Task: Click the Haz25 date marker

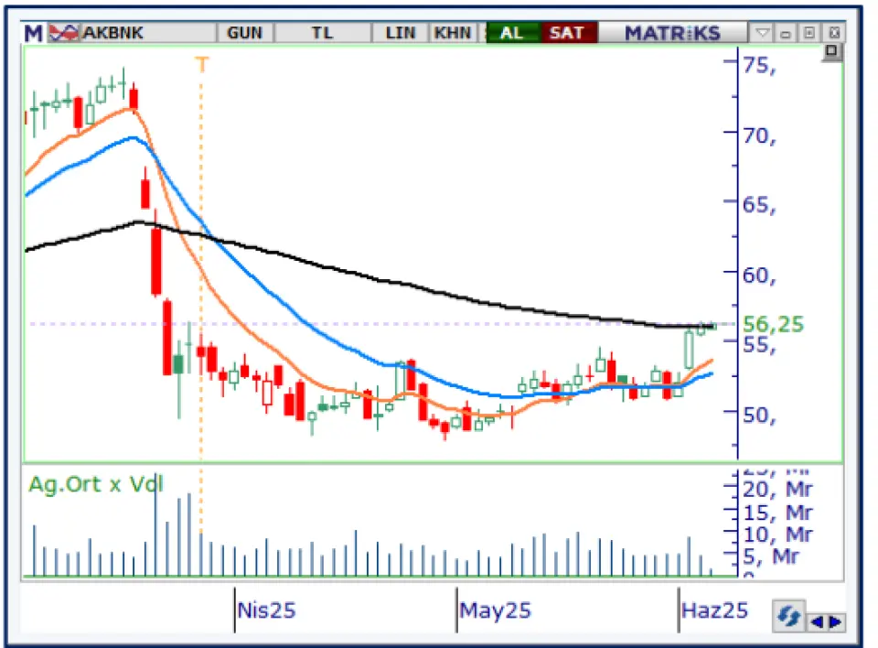Action: 714,610
